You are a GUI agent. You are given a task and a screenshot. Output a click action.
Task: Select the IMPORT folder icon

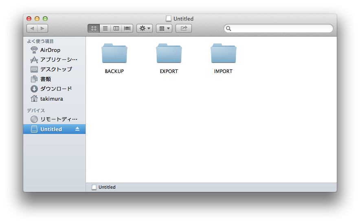pos(224,53)
